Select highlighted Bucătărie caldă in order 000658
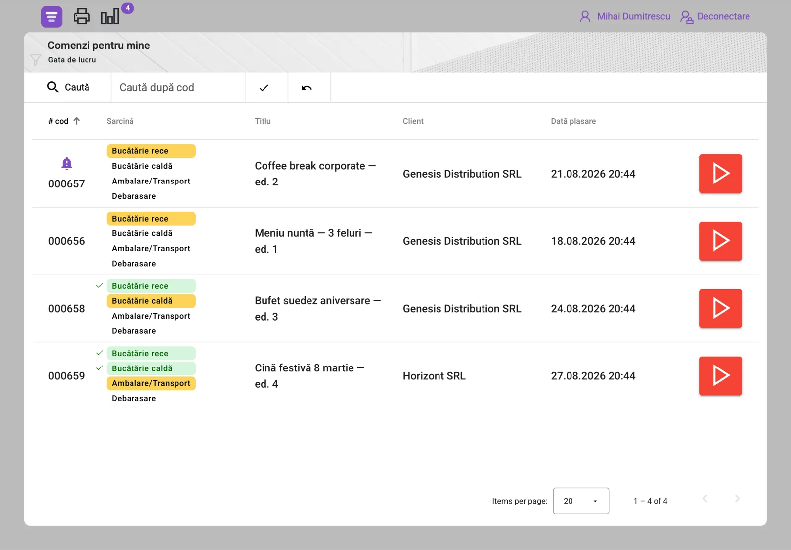The height and width of the screenshot is (550, 791). (151, 301)
